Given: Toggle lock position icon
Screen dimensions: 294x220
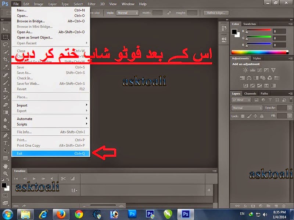Looking at the screenshot, I should (x=255, y=116).
